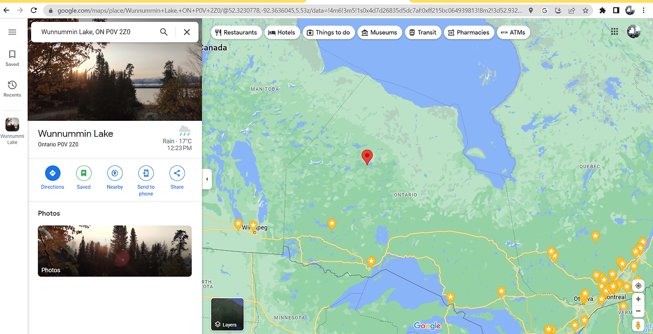Click the Wunnummin Lake place title
Viewport: 653px width, 334px height.
click(76, 134)
